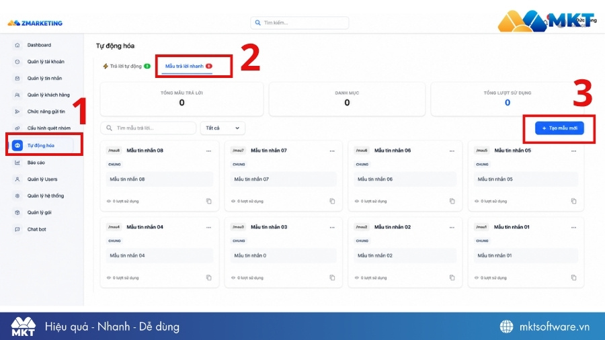Screen dimensions: 605x340
Task: Click the Tự động hóa sidebar icon
Action: click(x=17, y=145)
